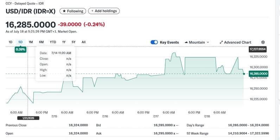Click the green 0.39% change badge

pos(20,49)
